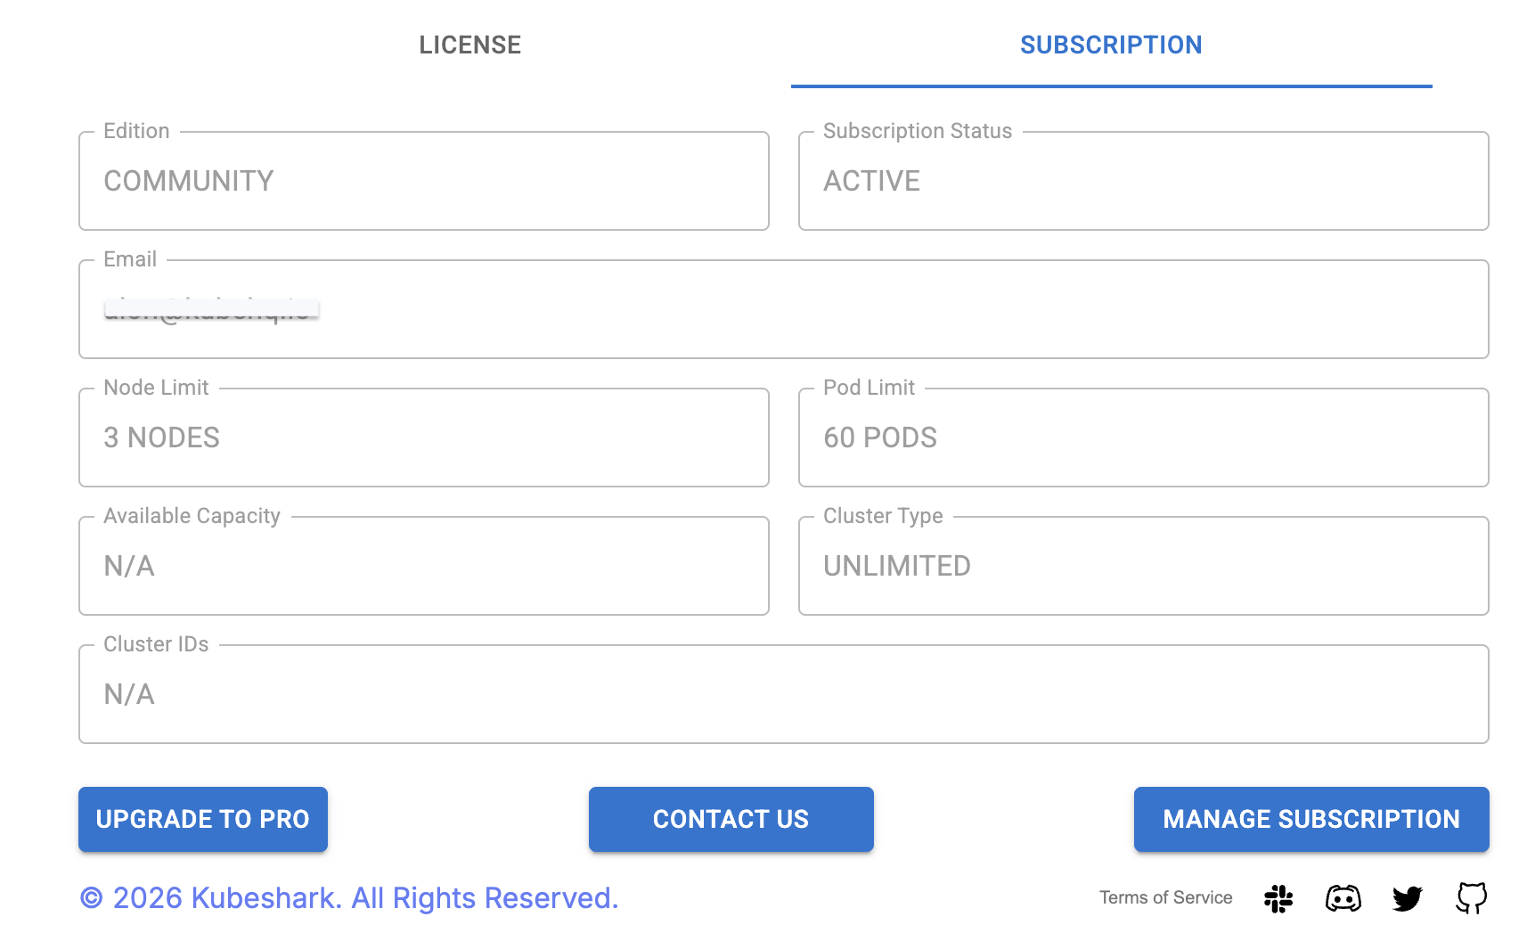
Task: Select the Pod Limit field
Action: click(x=1143, y=438)
